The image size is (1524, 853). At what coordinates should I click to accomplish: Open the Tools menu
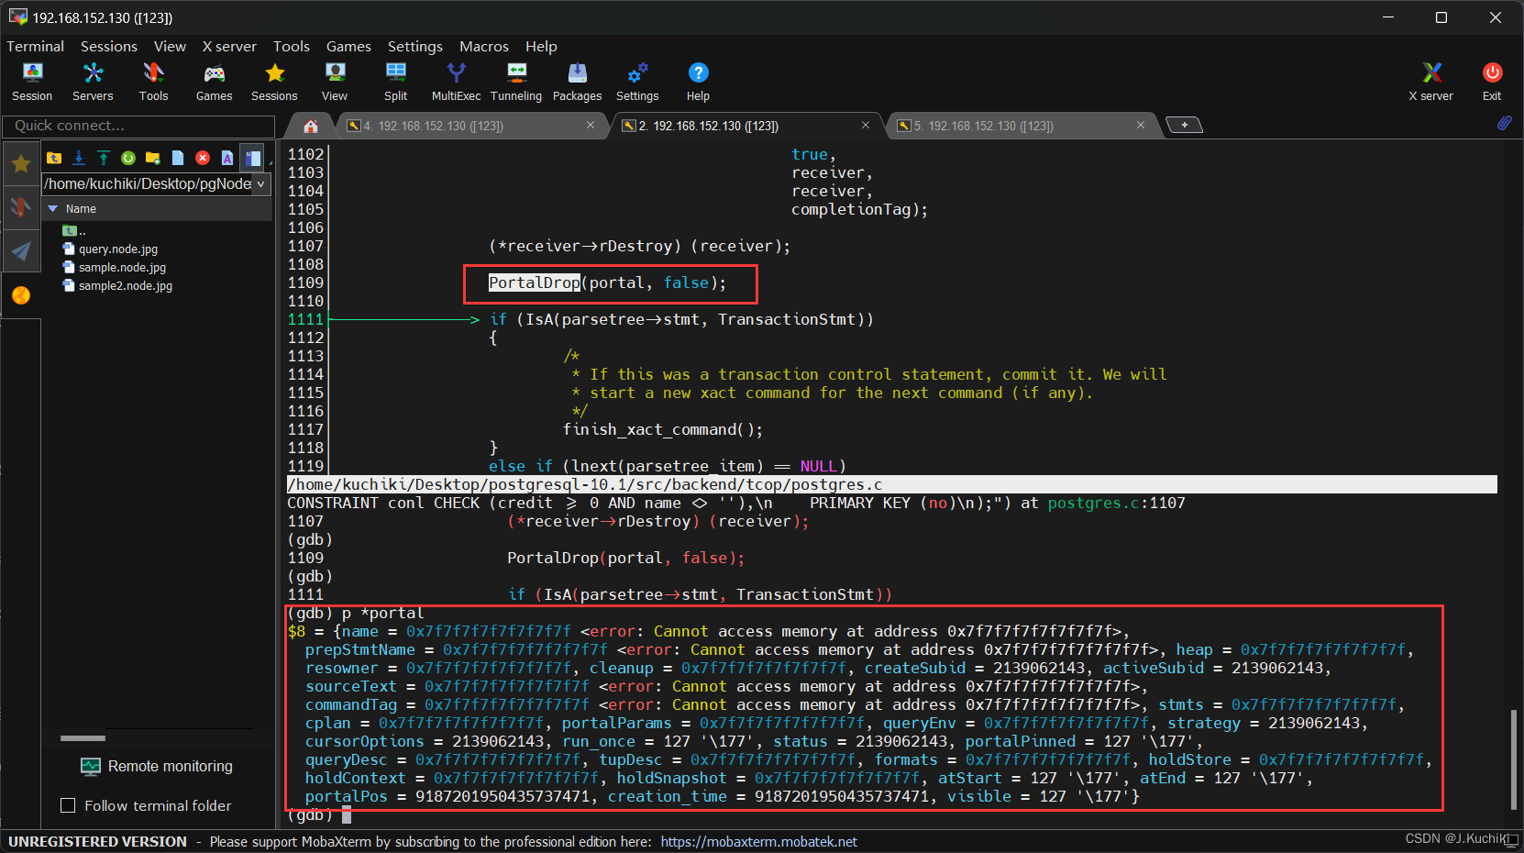(x=292, y=46)
